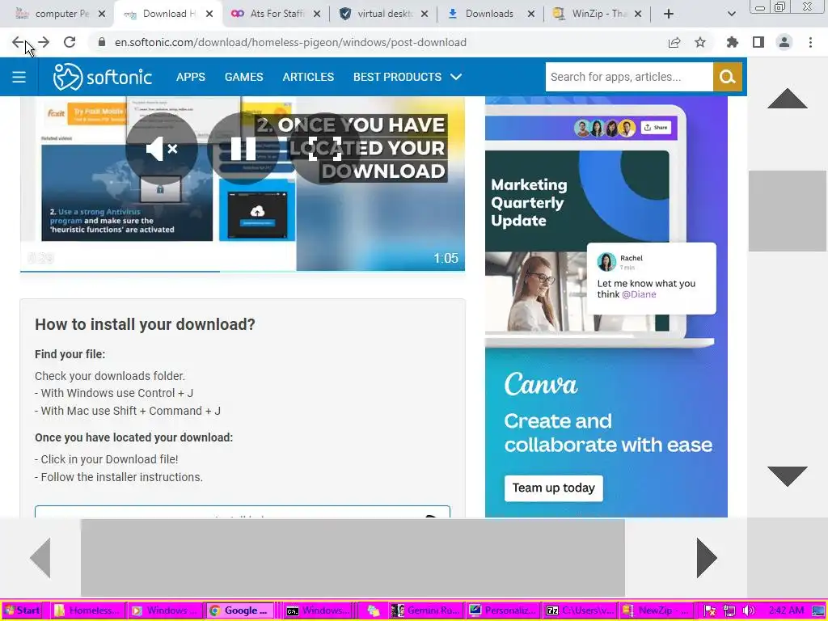This screenshot has width=828, height=621.
Task: Switch to the 'Ats For Staff' tab
Action: (x=276, y=14)
